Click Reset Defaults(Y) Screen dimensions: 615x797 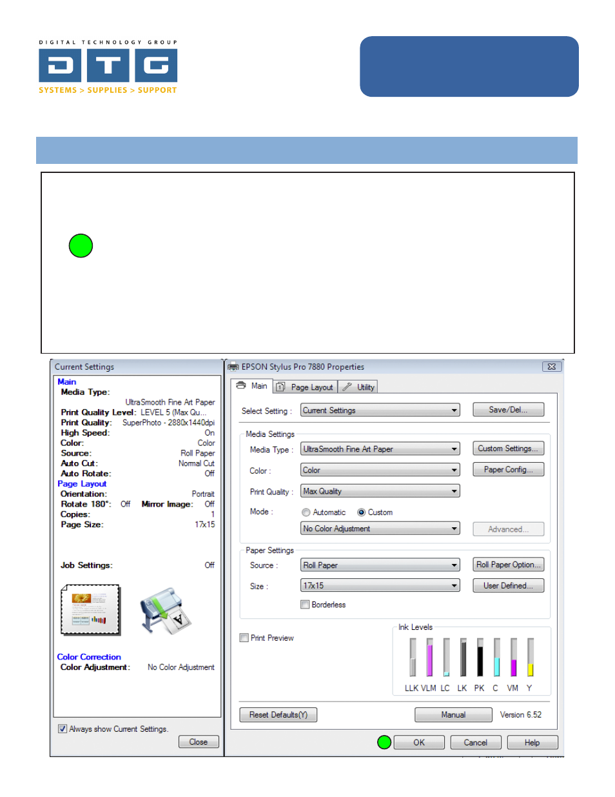[x=278, y=715]
